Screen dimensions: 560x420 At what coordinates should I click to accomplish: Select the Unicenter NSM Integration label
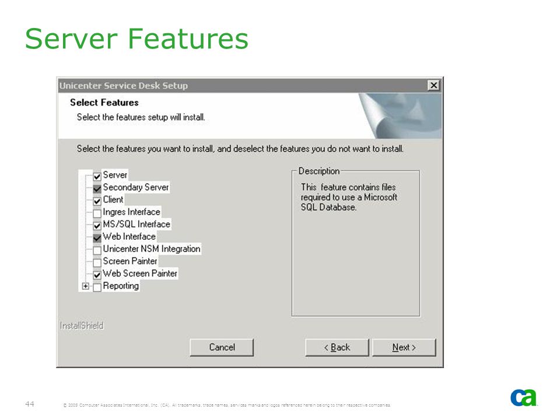tap(152, 249)
